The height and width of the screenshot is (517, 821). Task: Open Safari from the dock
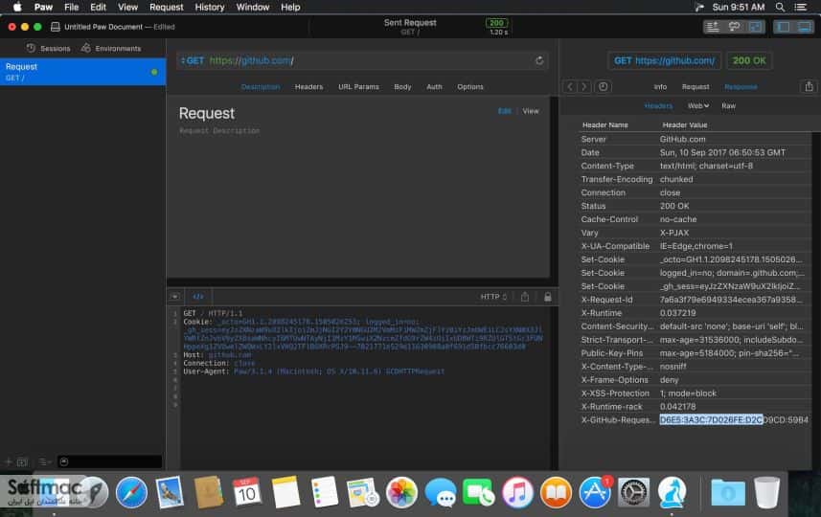point(131,492)
